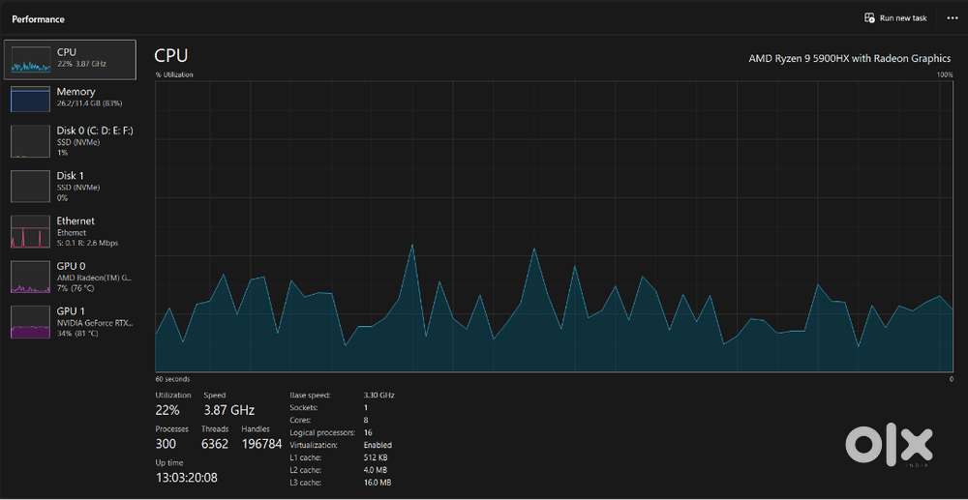Click the Run new task icon
The width and height of the screenshot is (968, 500).
870,18
